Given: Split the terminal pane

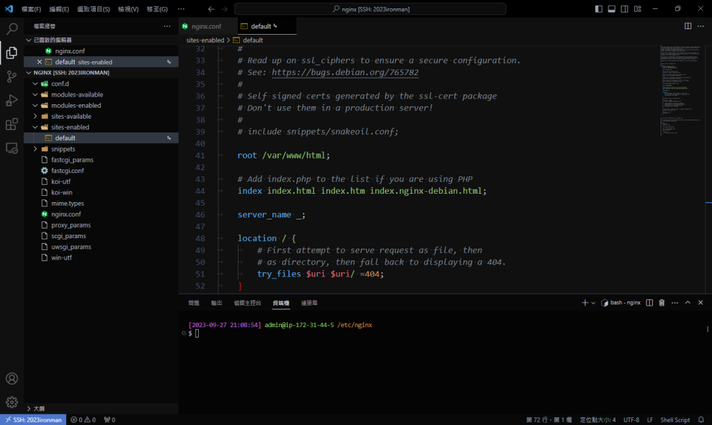Looking at the screenshot, I should point(649,303).
